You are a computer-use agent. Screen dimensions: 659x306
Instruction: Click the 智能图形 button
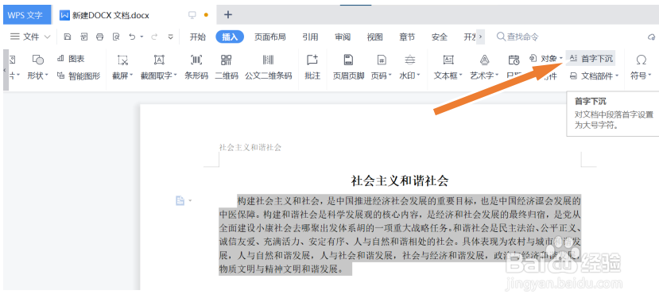point(79,76)
